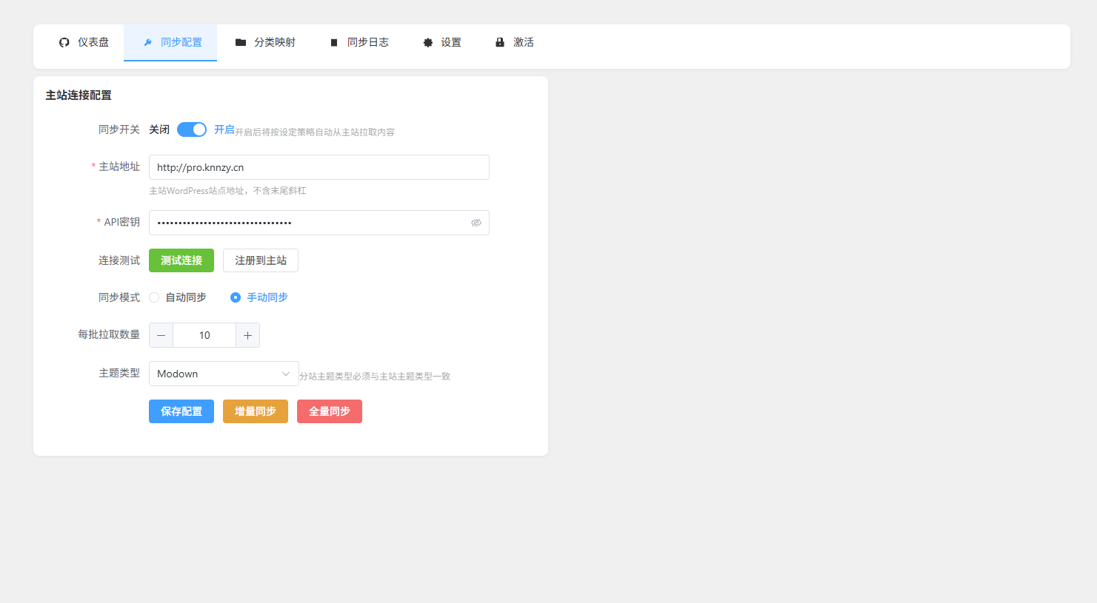Viewport: 1097px width, 603px height.
Task: Click the 注册到主站 button
Action: coord(260,260)
